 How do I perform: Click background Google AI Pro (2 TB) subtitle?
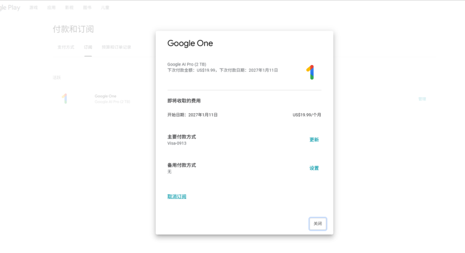click(112, 102)
